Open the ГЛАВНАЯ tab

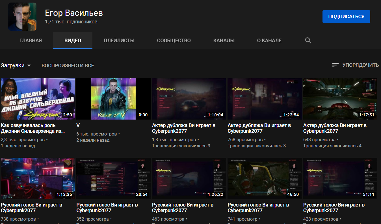click(31, 41)
